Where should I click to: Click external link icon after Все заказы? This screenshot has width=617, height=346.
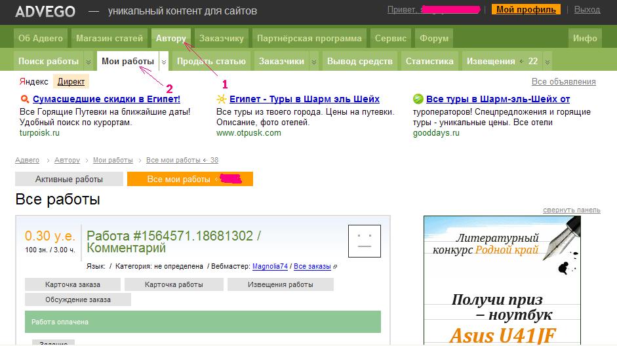coord(335,267)
